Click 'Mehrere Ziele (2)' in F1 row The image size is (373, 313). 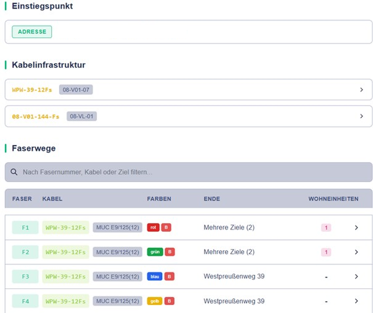pyautogui.click(x=229, y=228)
